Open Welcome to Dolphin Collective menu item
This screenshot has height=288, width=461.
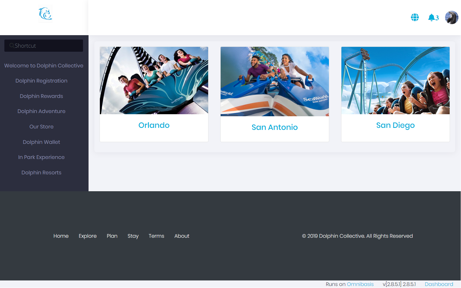44,66
